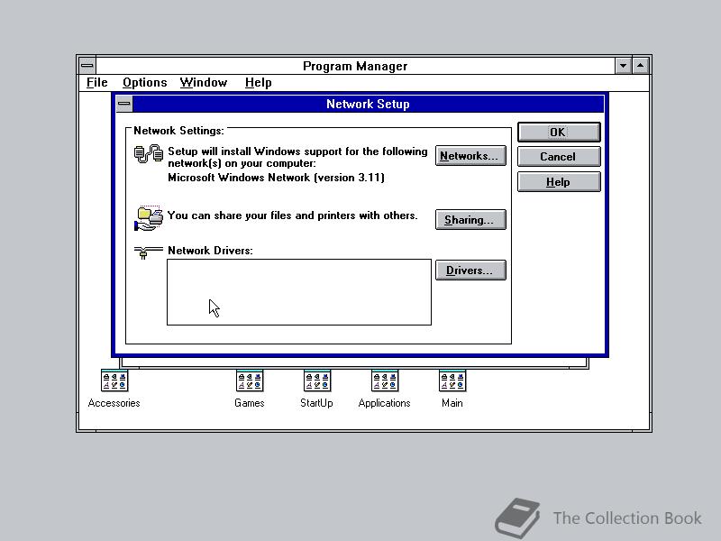
Task: Click inside the Network Drivers list box
Action: [x=299, y=292]
